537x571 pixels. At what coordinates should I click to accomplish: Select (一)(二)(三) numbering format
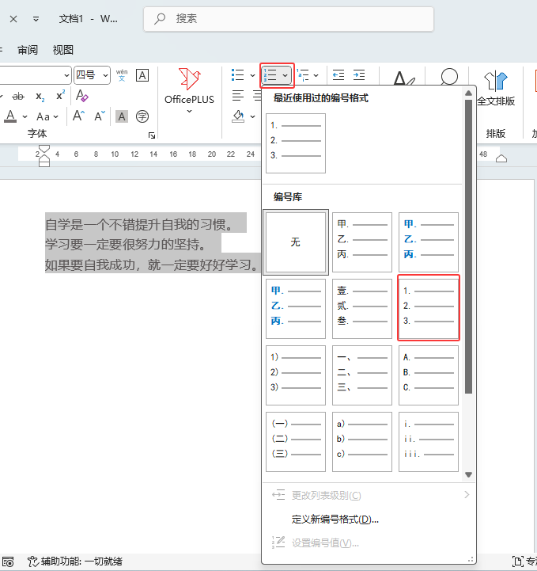coord(296,442)
